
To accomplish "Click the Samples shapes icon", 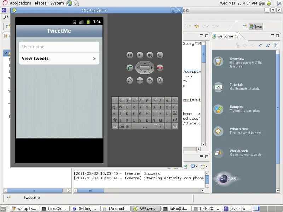I will click(218, 109).
